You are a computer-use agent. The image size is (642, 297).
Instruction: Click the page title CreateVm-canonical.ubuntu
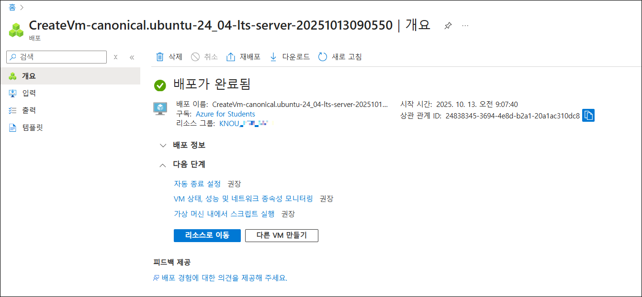[211, 26]
